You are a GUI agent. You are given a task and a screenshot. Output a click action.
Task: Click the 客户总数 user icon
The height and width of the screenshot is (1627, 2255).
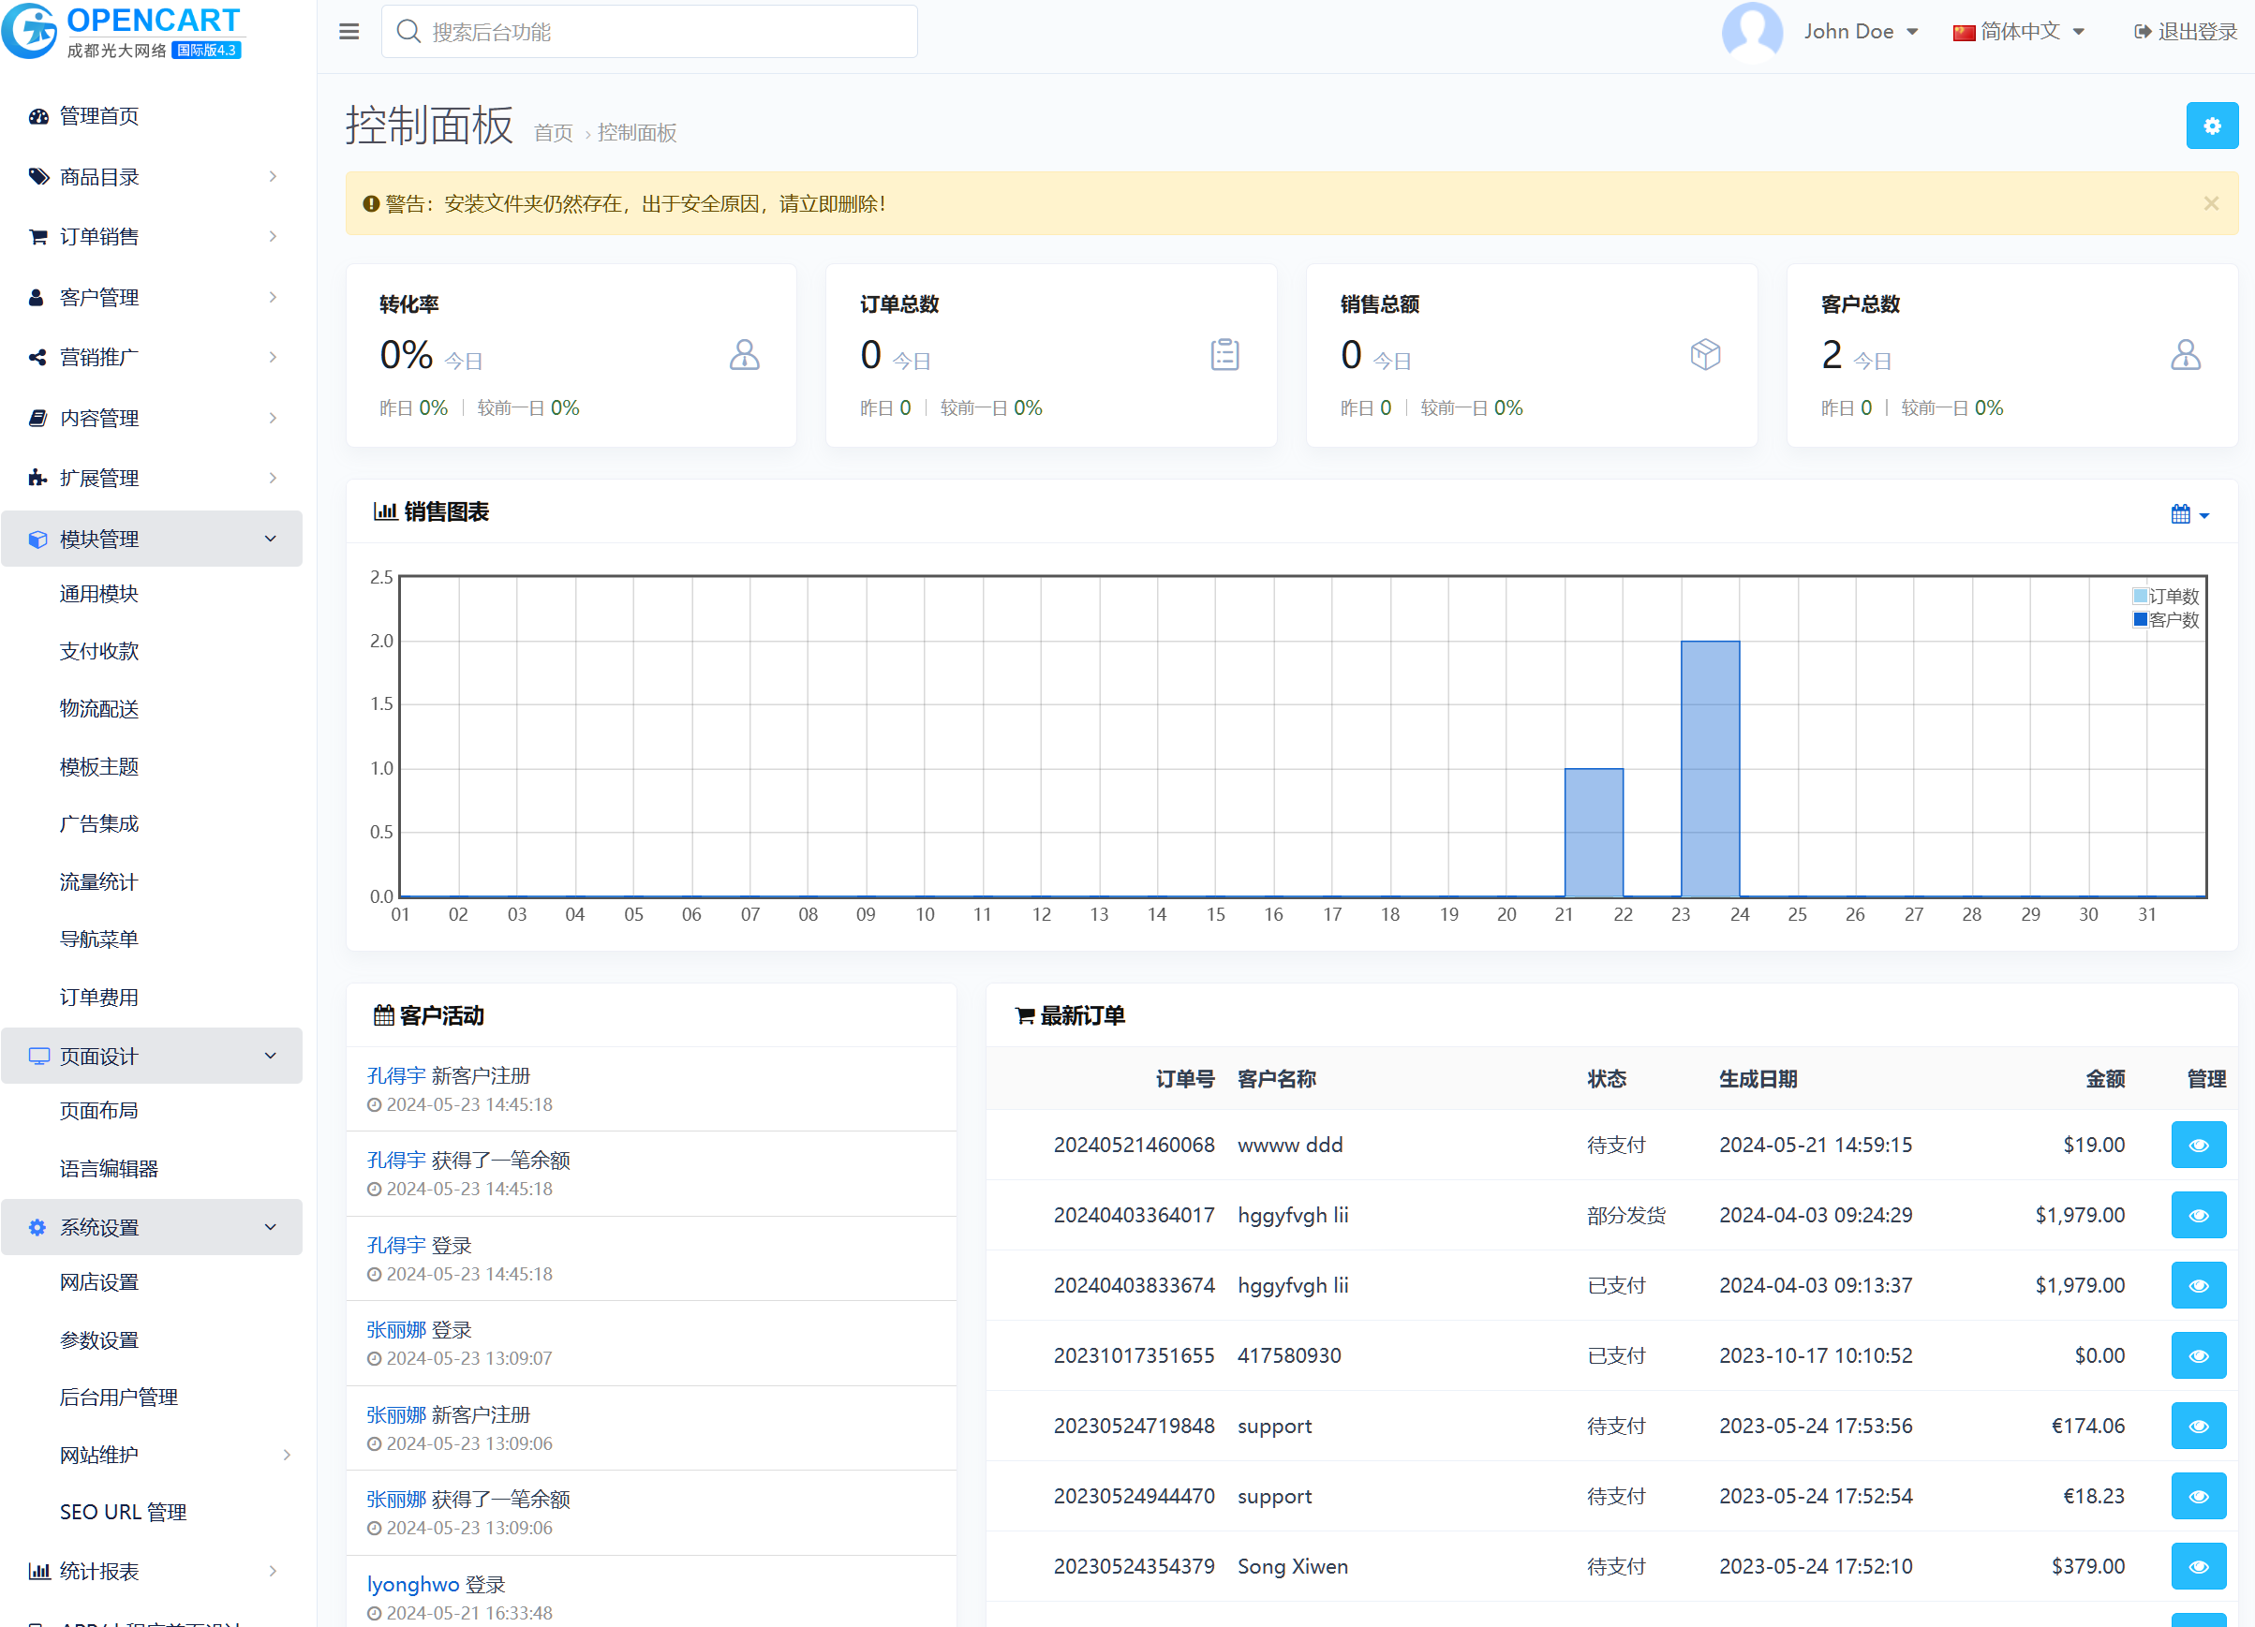point(2186,355)
